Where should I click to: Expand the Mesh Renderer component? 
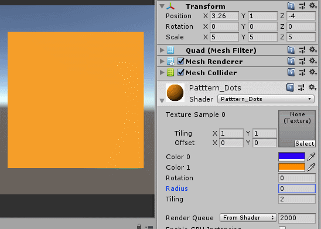pyautogui.click(x=162, y=61)
